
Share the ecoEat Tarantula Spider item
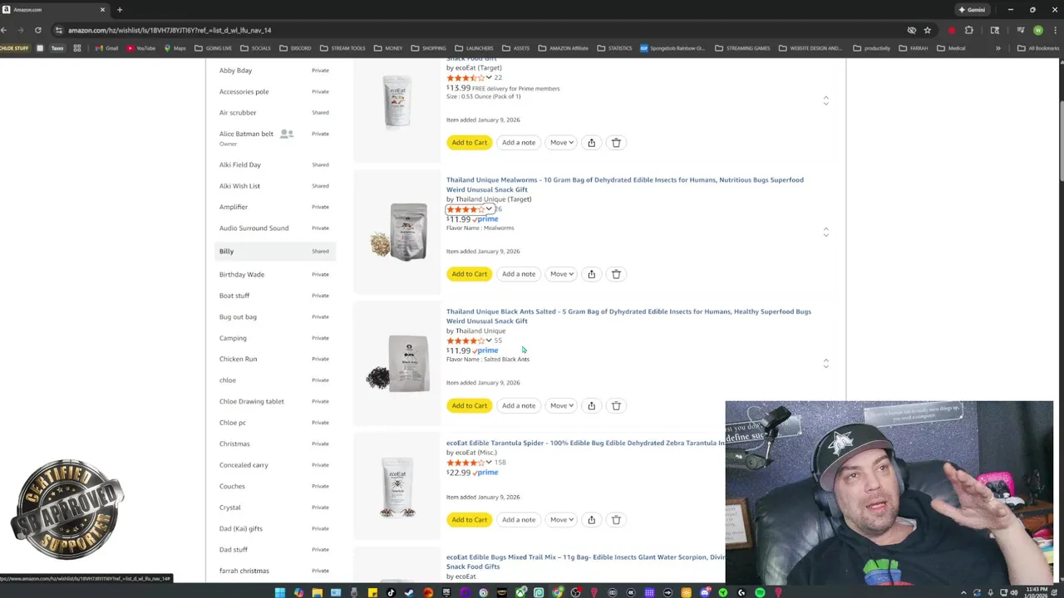591,520
